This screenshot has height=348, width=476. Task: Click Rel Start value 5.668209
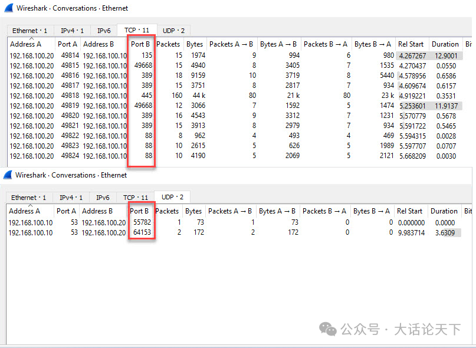pyautogui.click(x=412, y=156)
